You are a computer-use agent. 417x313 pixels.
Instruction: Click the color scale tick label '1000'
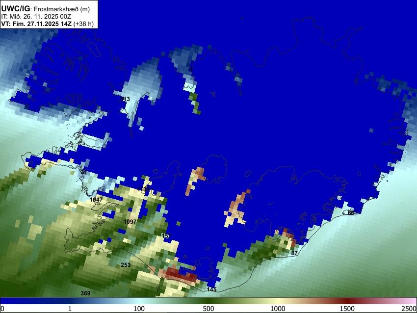pos(278,309)
